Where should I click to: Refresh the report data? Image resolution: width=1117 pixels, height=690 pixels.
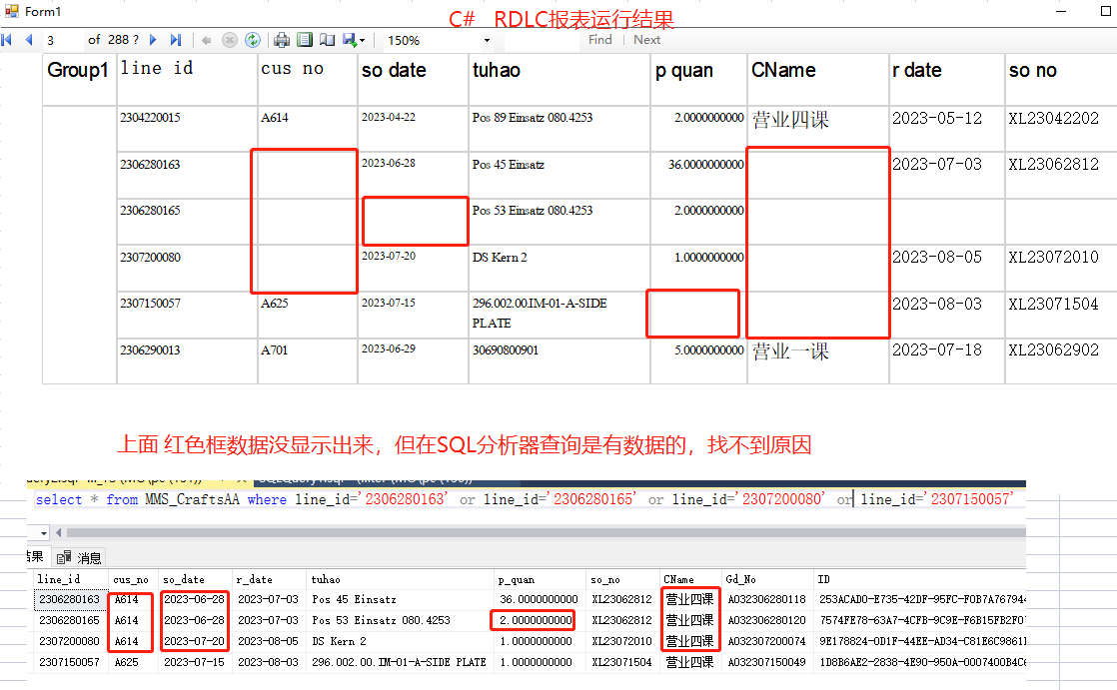pos(253,40)
